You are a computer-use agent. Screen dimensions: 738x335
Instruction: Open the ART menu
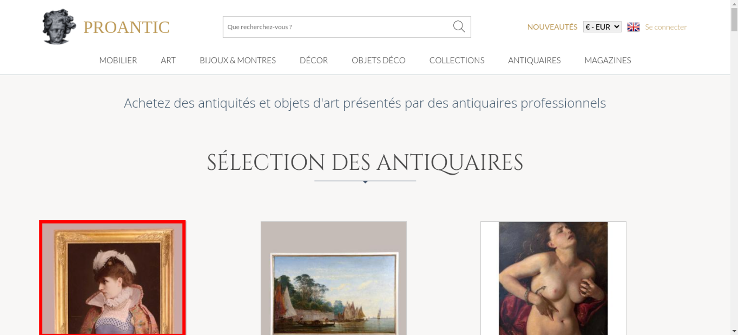tap(168, 60)
